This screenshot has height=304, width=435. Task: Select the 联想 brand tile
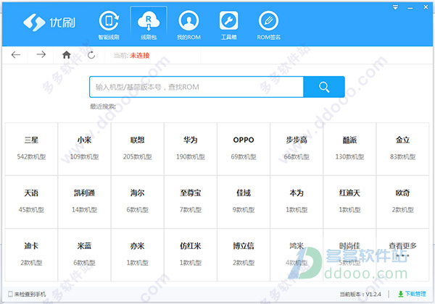pos(137,149)
